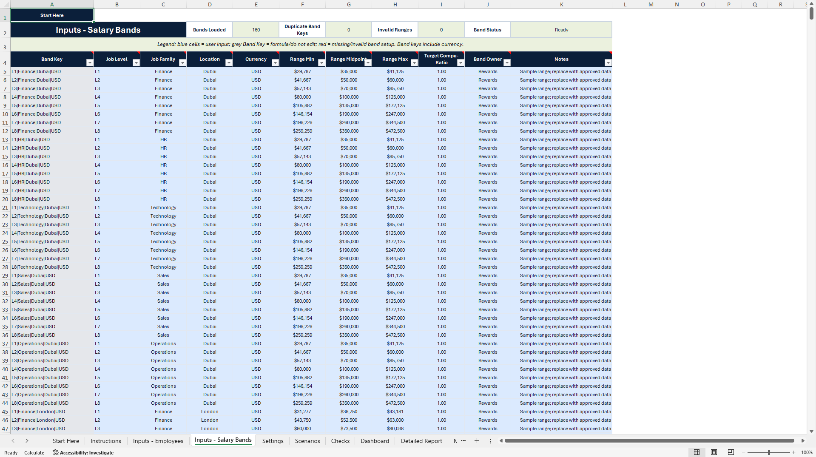Select L4|Technology|Dubai|USD band key
Viewport: 816px width, 457px height.
click(x=52, y=233)
